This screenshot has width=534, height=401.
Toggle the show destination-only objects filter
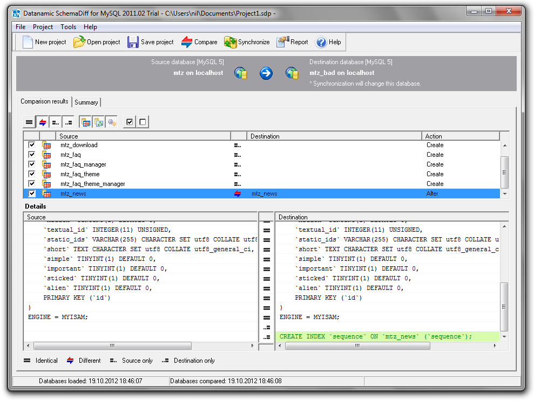click(x=69, y=122)
